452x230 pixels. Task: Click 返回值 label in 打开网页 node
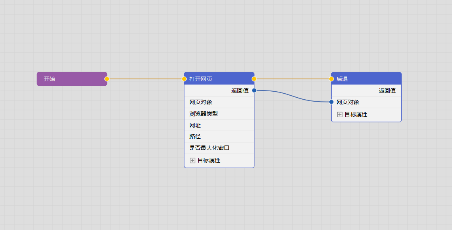240,90
